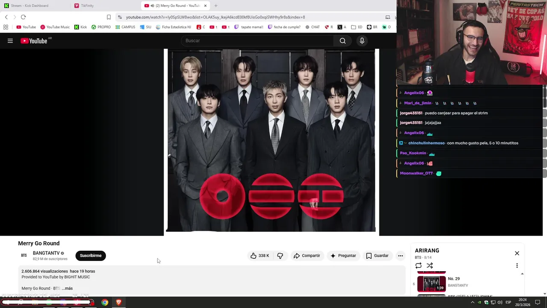Subscribe with the Suscribirme button

[x=91, y=255]
